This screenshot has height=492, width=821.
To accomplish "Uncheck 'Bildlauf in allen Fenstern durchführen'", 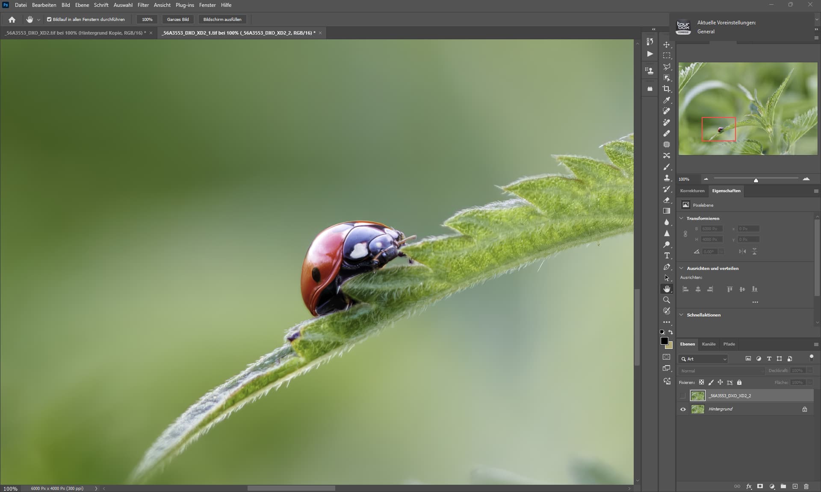I will 49,19.
